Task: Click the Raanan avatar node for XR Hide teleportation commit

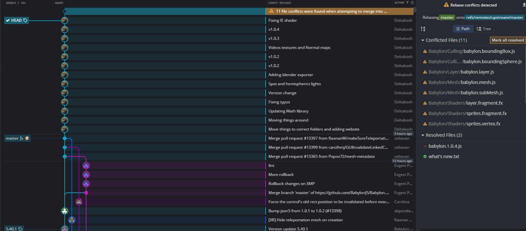Action: (x=72, y=220)
